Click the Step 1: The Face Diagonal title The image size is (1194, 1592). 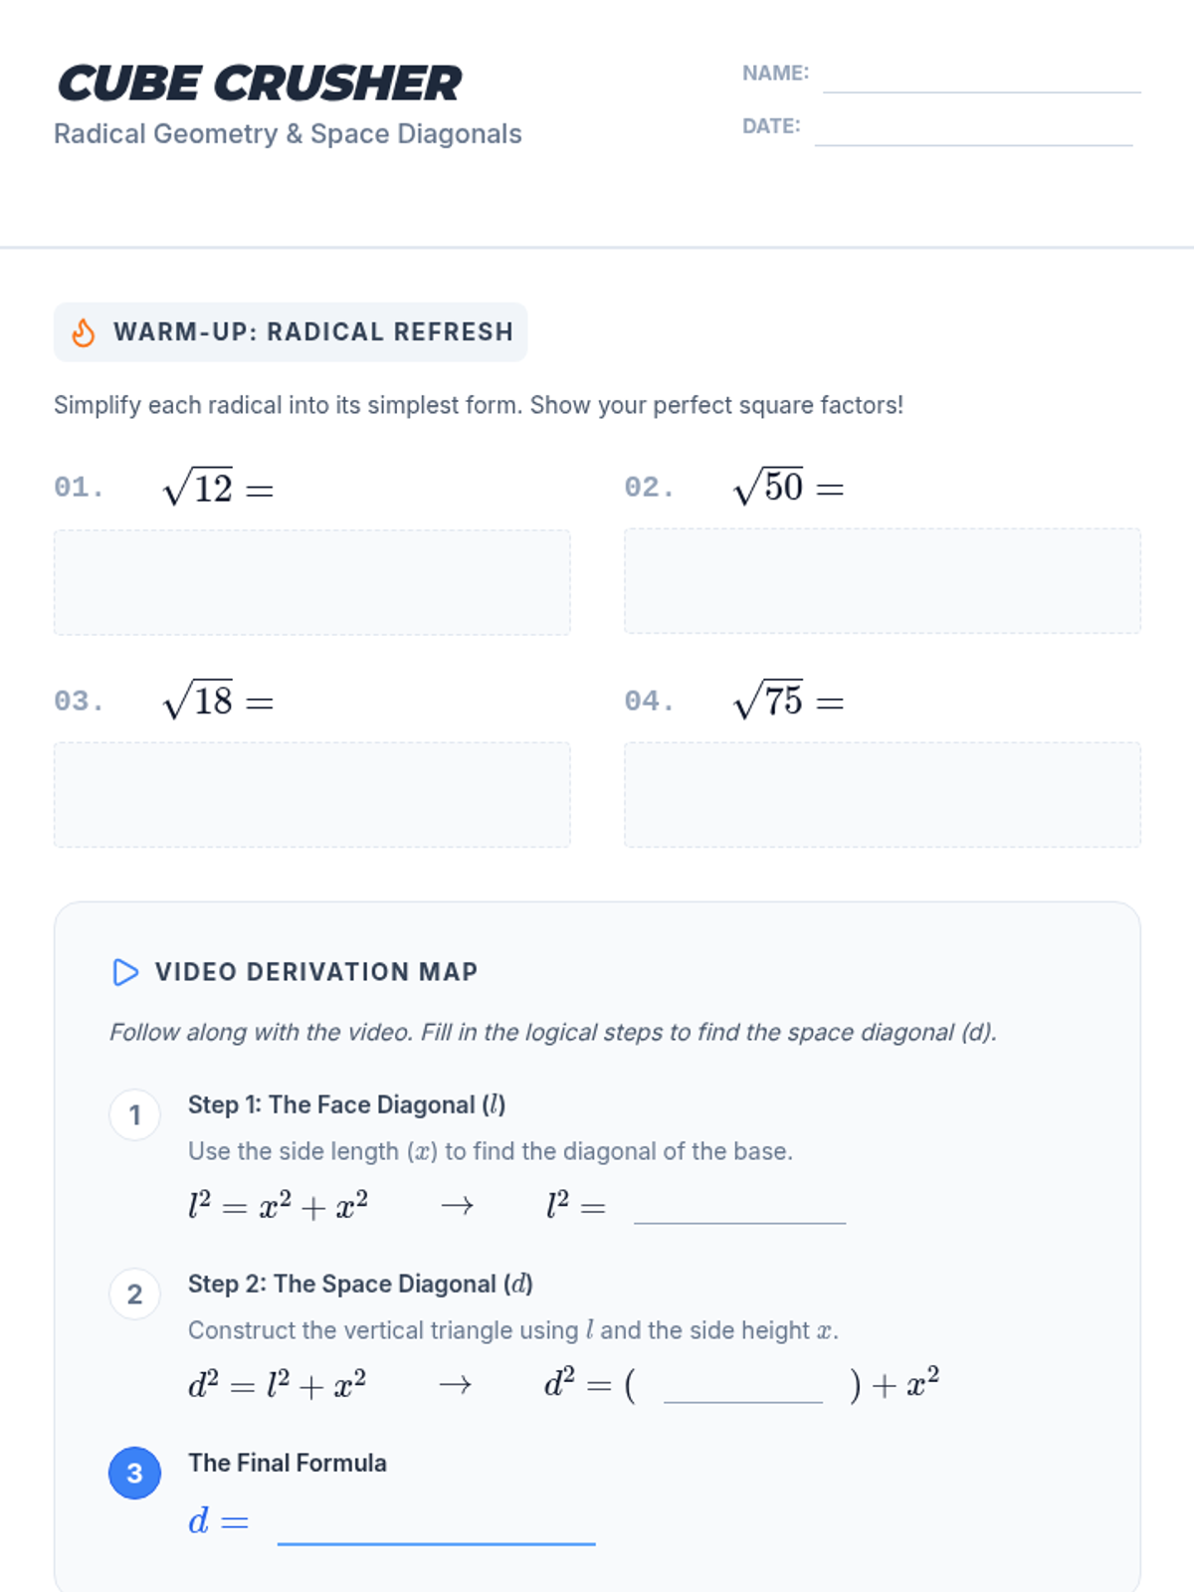pos(346,1105)
